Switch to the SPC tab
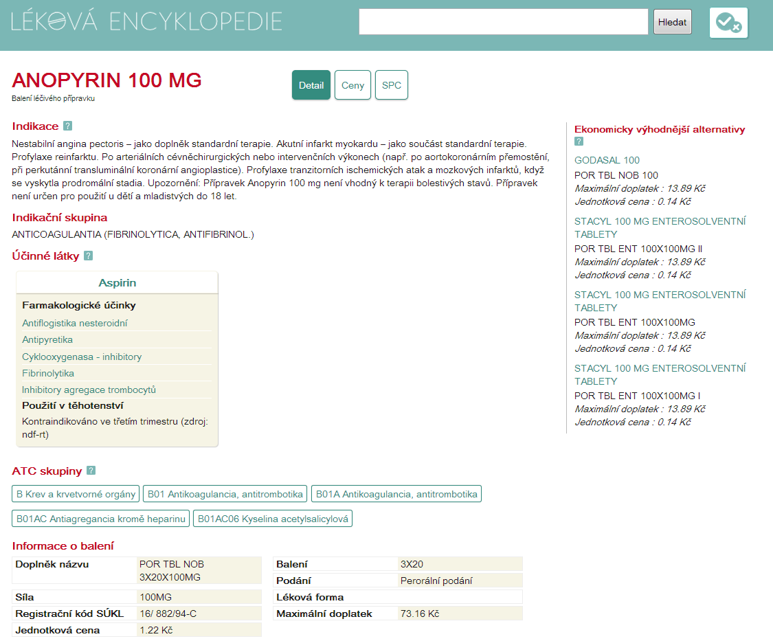Viewport: 773px width, 641px height. pyautogui.click(x=392, y=85)
